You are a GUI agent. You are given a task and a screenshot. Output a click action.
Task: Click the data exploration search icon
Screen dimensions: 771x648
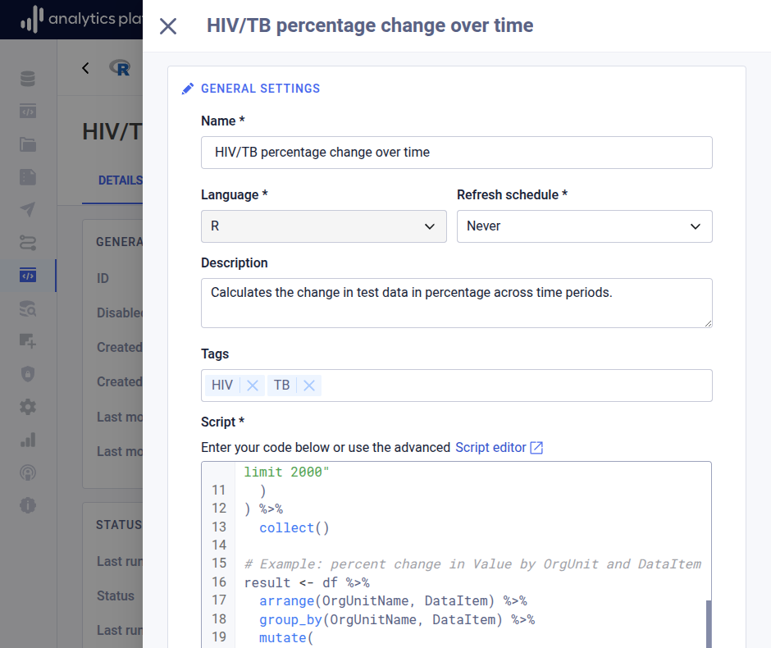coord(27,308)
